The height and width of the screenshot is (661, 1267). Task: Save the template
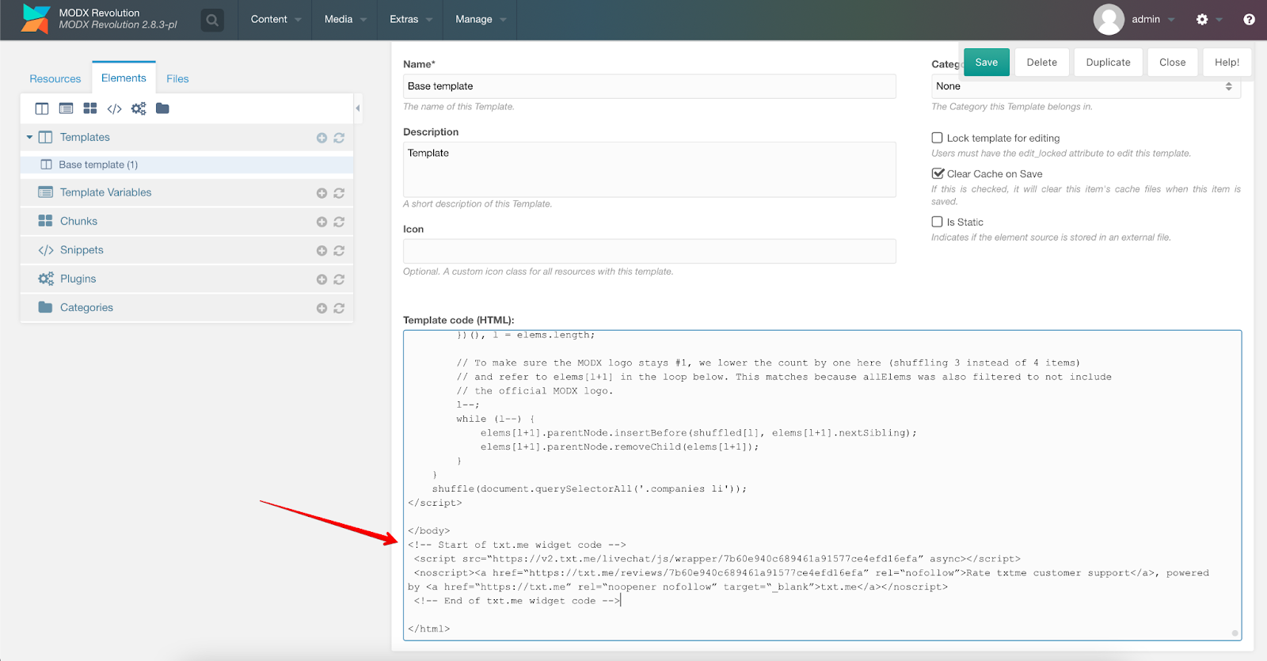tap(987, 63)
